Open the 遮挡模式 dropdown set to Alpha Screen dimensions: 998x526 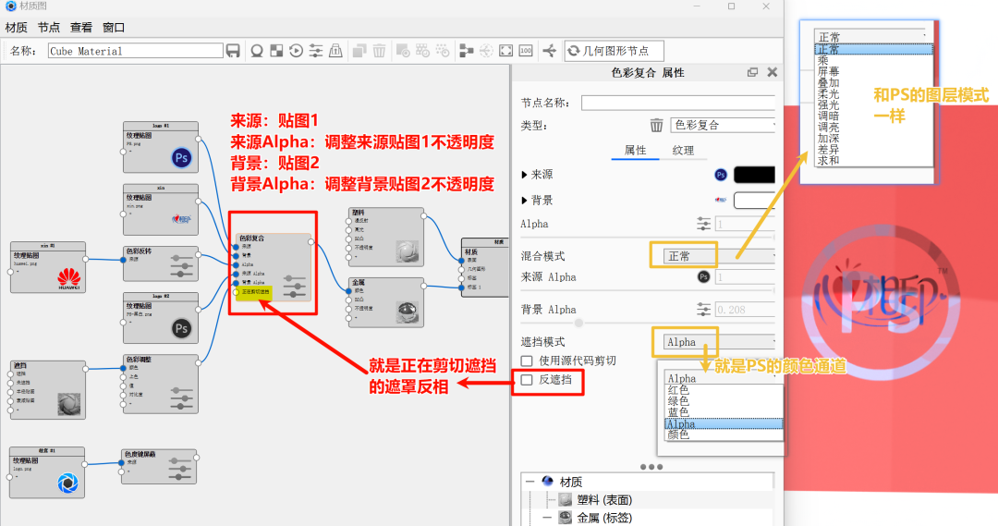(719, 342)
